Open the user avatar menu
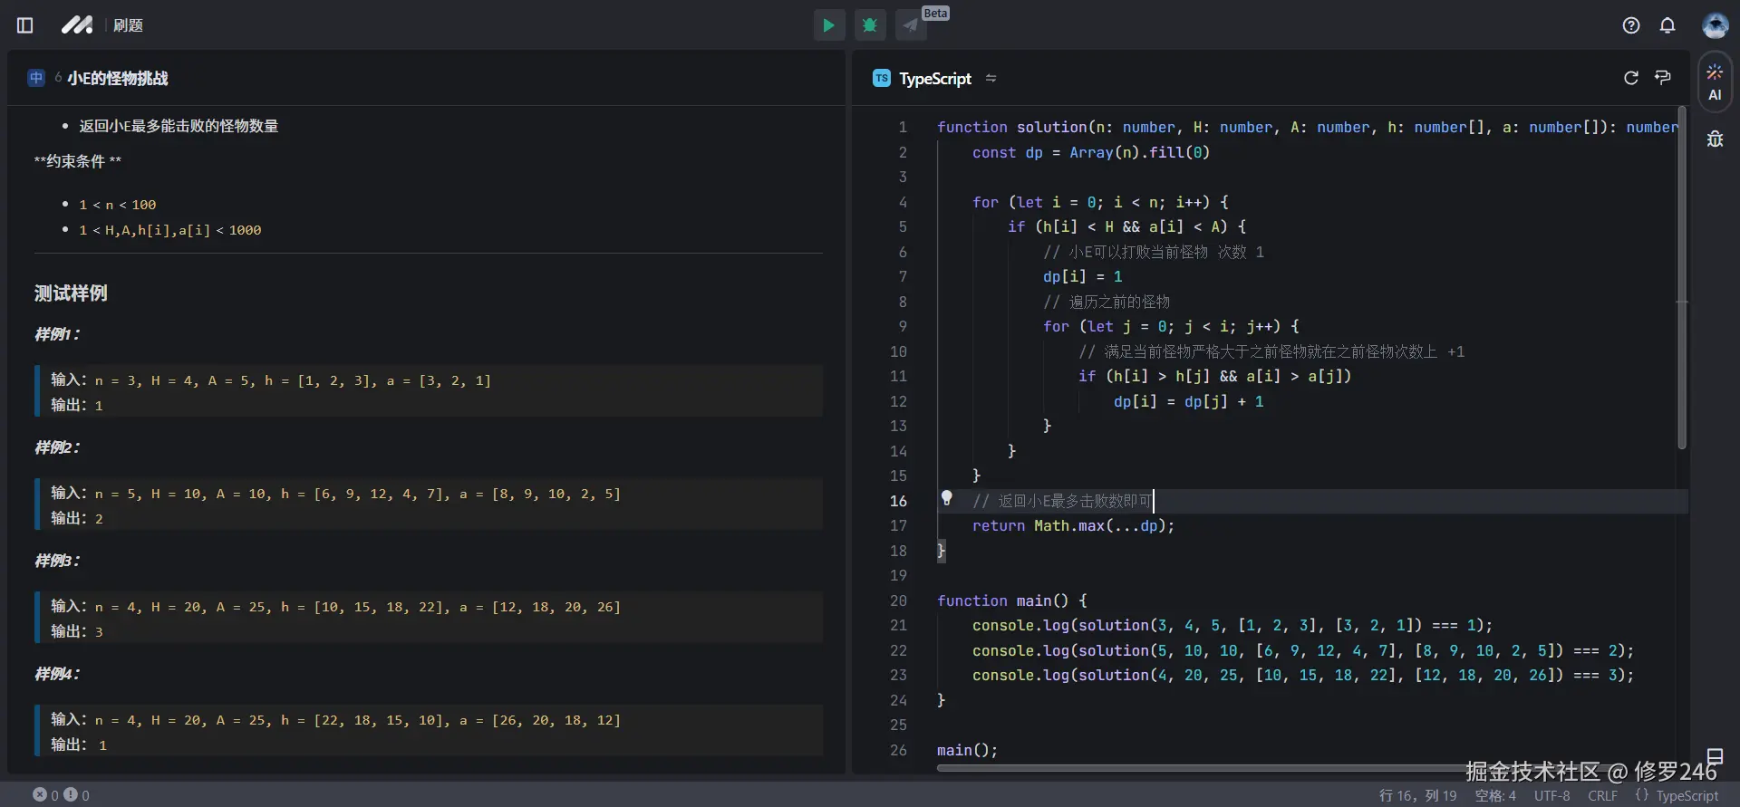Viewport: 1740px width, 807px height. pyautogui.click(x=1715, y=25)
